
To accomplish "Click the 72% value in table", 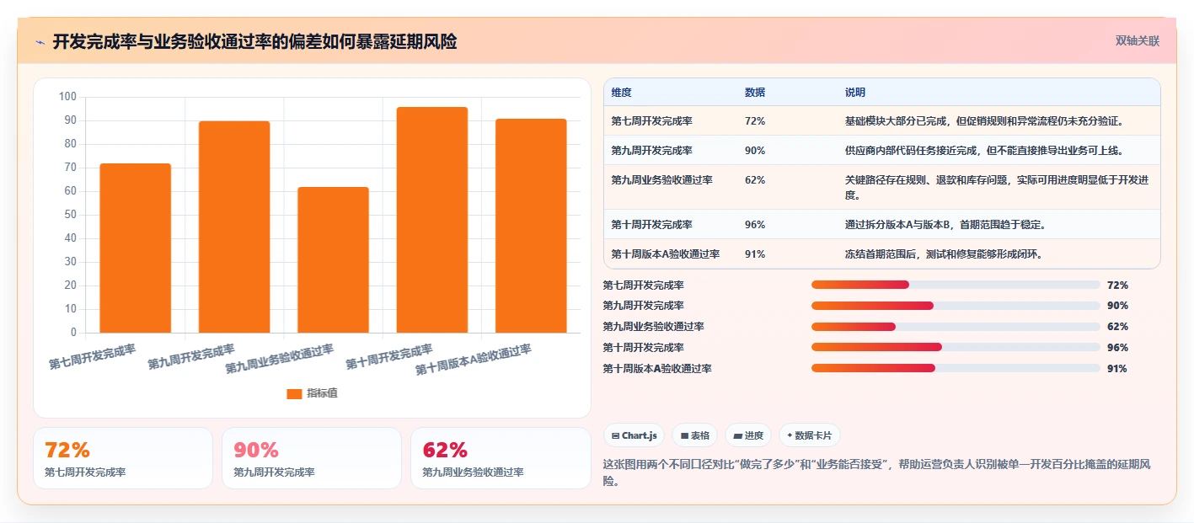I will 755,121.
